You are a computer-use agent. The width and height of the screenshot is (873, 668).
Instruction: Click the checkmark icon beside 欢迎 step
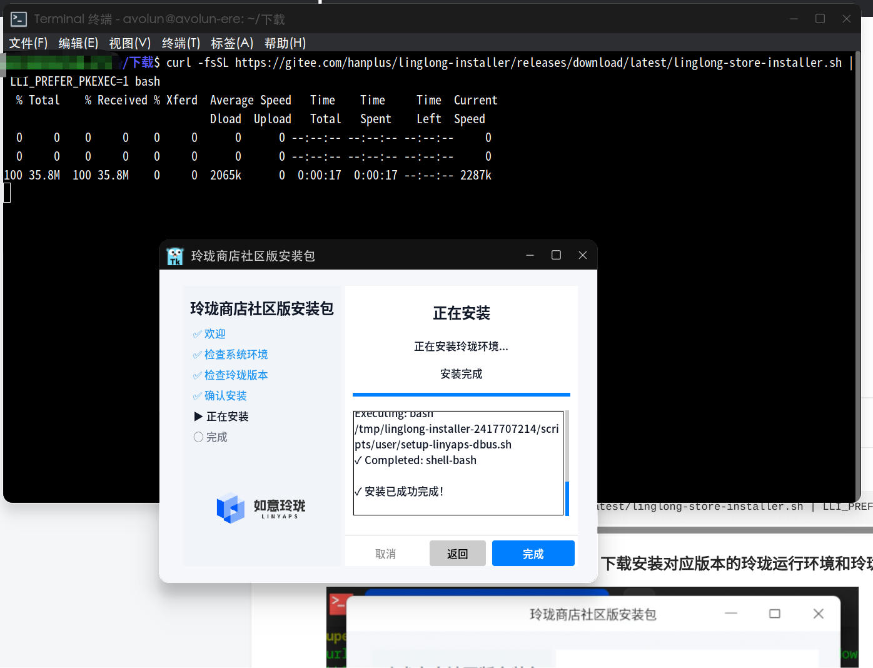click(198, 335)
